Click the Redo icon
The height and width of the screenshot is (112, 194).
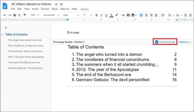[x=10, y=15]
